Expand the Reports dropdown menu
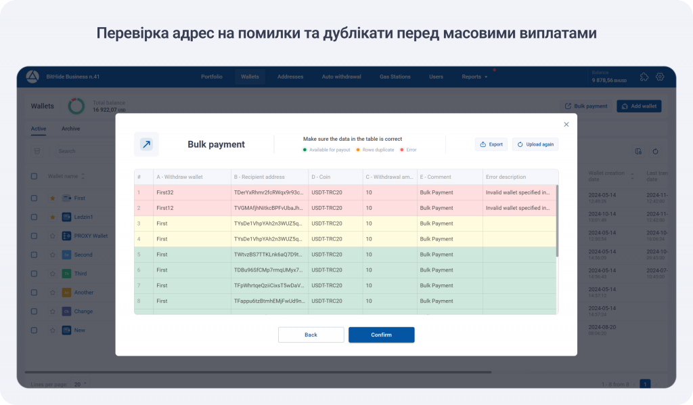This screenshot has height=405, width=693. tap(474, 77)
